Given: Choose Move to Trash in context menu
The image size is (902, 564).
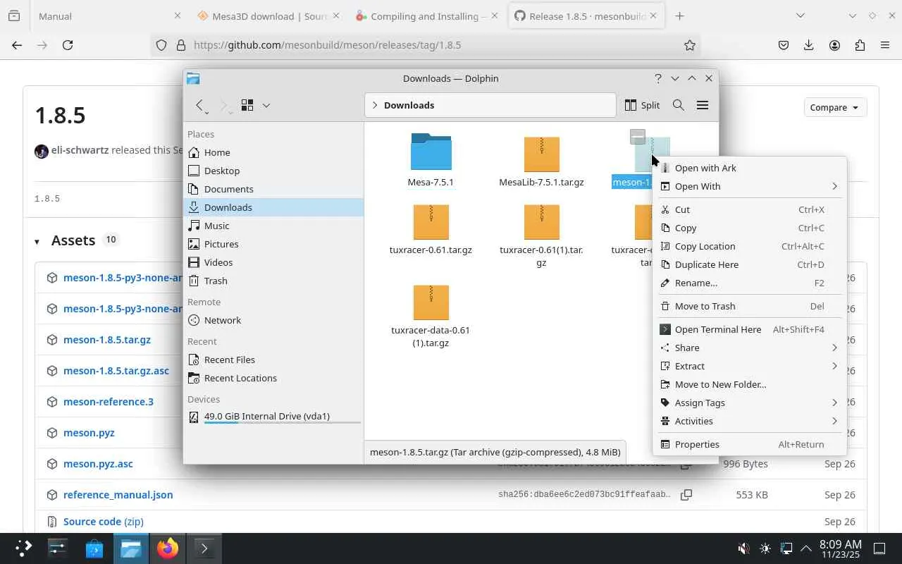Looking at the screenshot, I should [750, 306].
